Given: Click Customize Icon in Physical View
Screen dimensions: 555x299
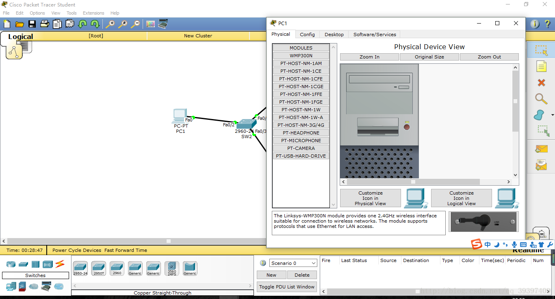Looking at the screenshot, I should click(371, 198).
